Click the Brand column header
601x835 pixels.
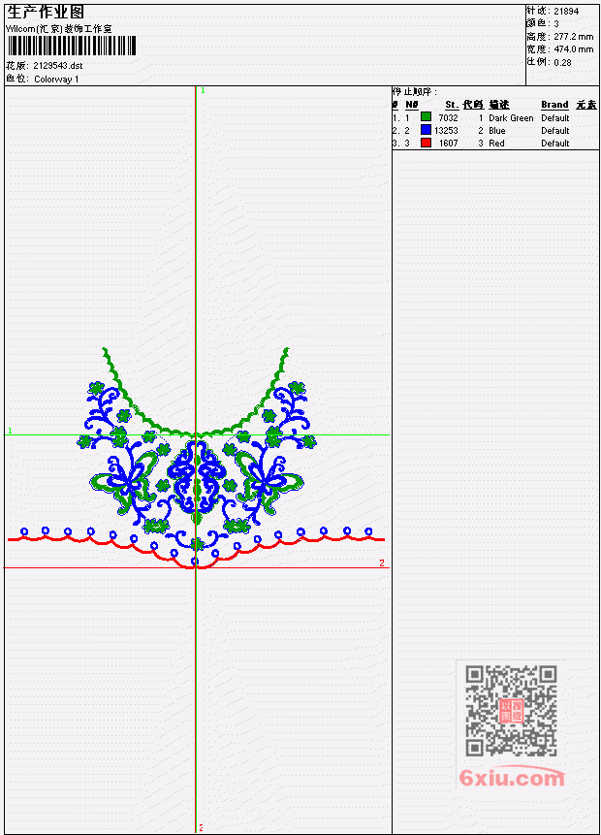tap(554, 105)
